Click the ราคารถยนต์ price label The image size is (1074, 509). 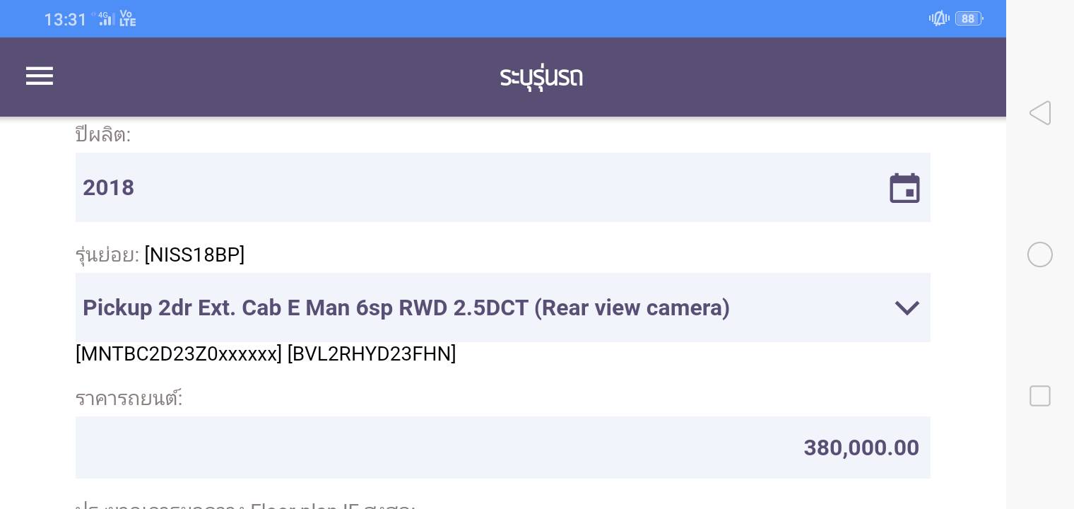(129, 399)
